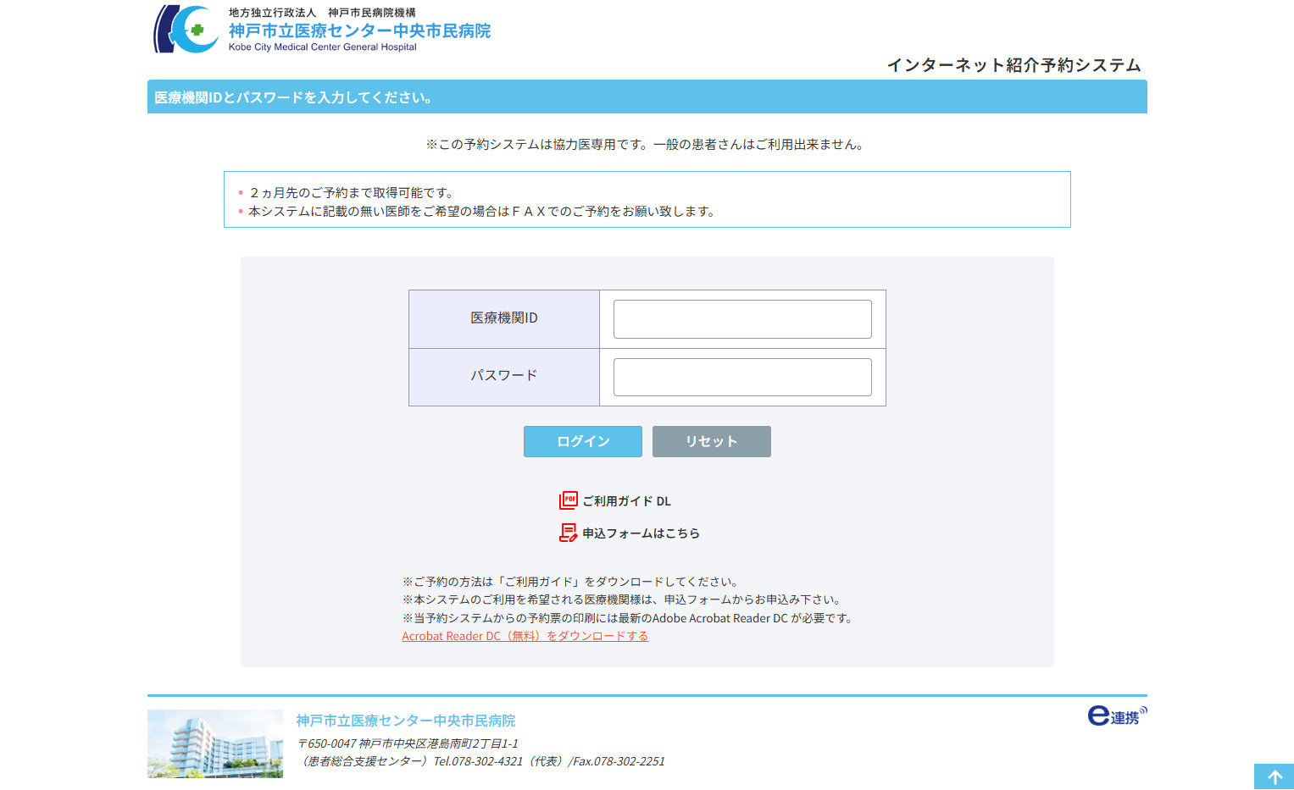Click the パスワード label cell
Screen dimensions: 1294x790
[x=504, y=376]
